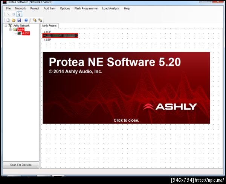
Task: Select the red Ashly tree item
Action: pos(21,29)
